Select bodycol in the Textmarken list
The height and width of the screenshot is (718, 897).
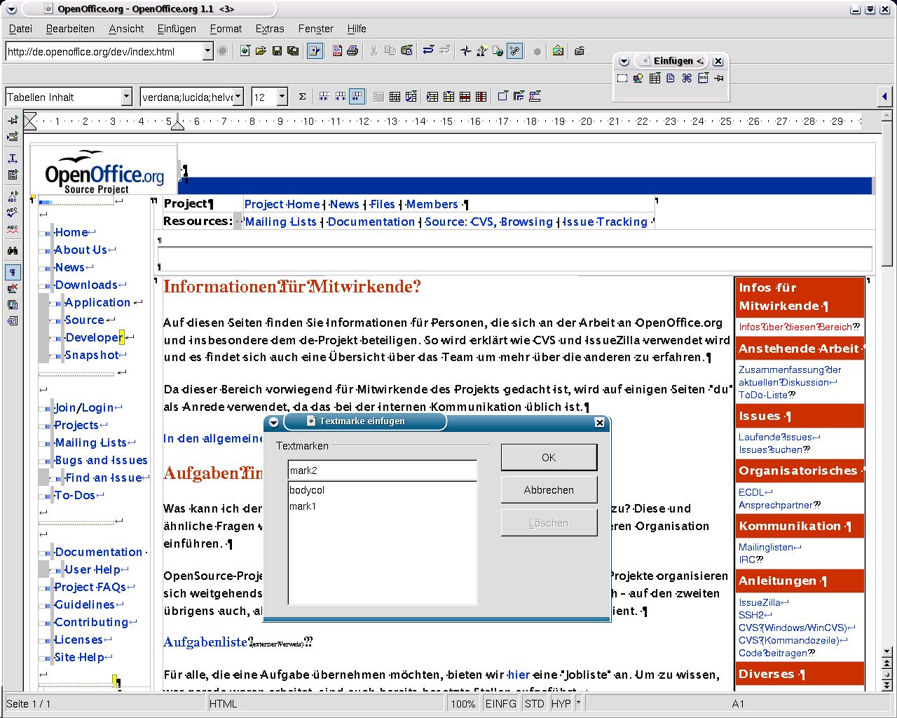pyautogui.click(x=307, y=490)
